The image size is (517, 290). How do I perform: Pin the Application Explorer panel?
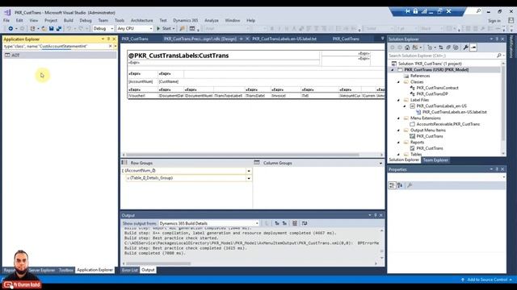(108, 39)
